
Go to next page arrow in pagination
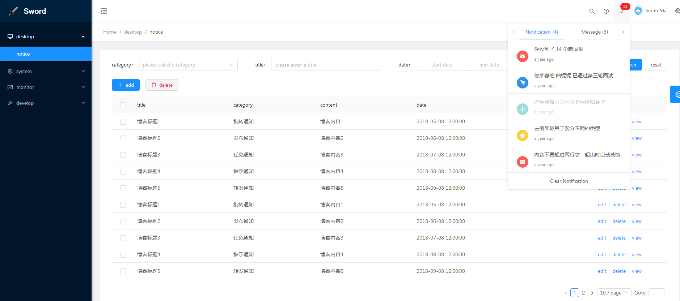tap(592, 293)
